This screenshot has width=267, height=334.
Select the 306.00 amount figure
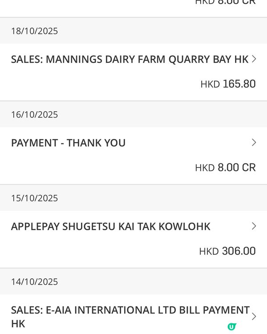239,251
